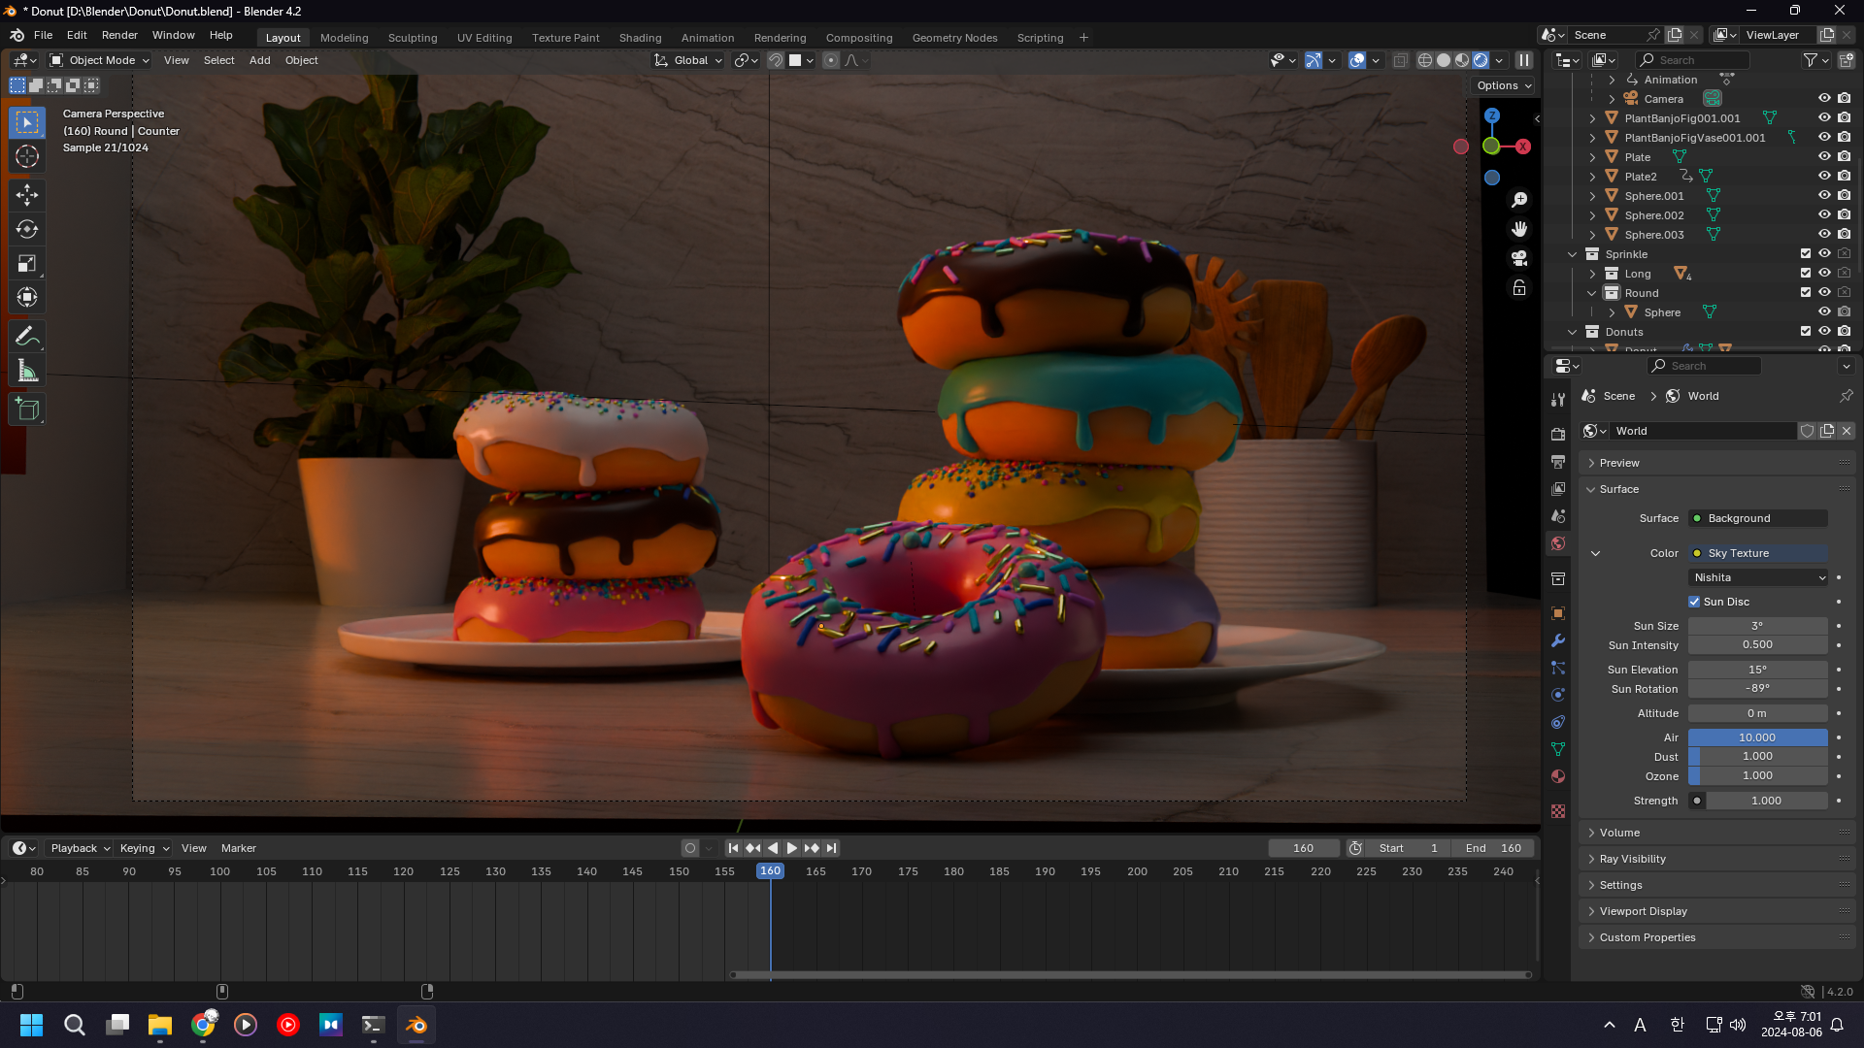Switch to rendered viewport shading
Screen dimensions: 1864x1048
coord(1481,60)
